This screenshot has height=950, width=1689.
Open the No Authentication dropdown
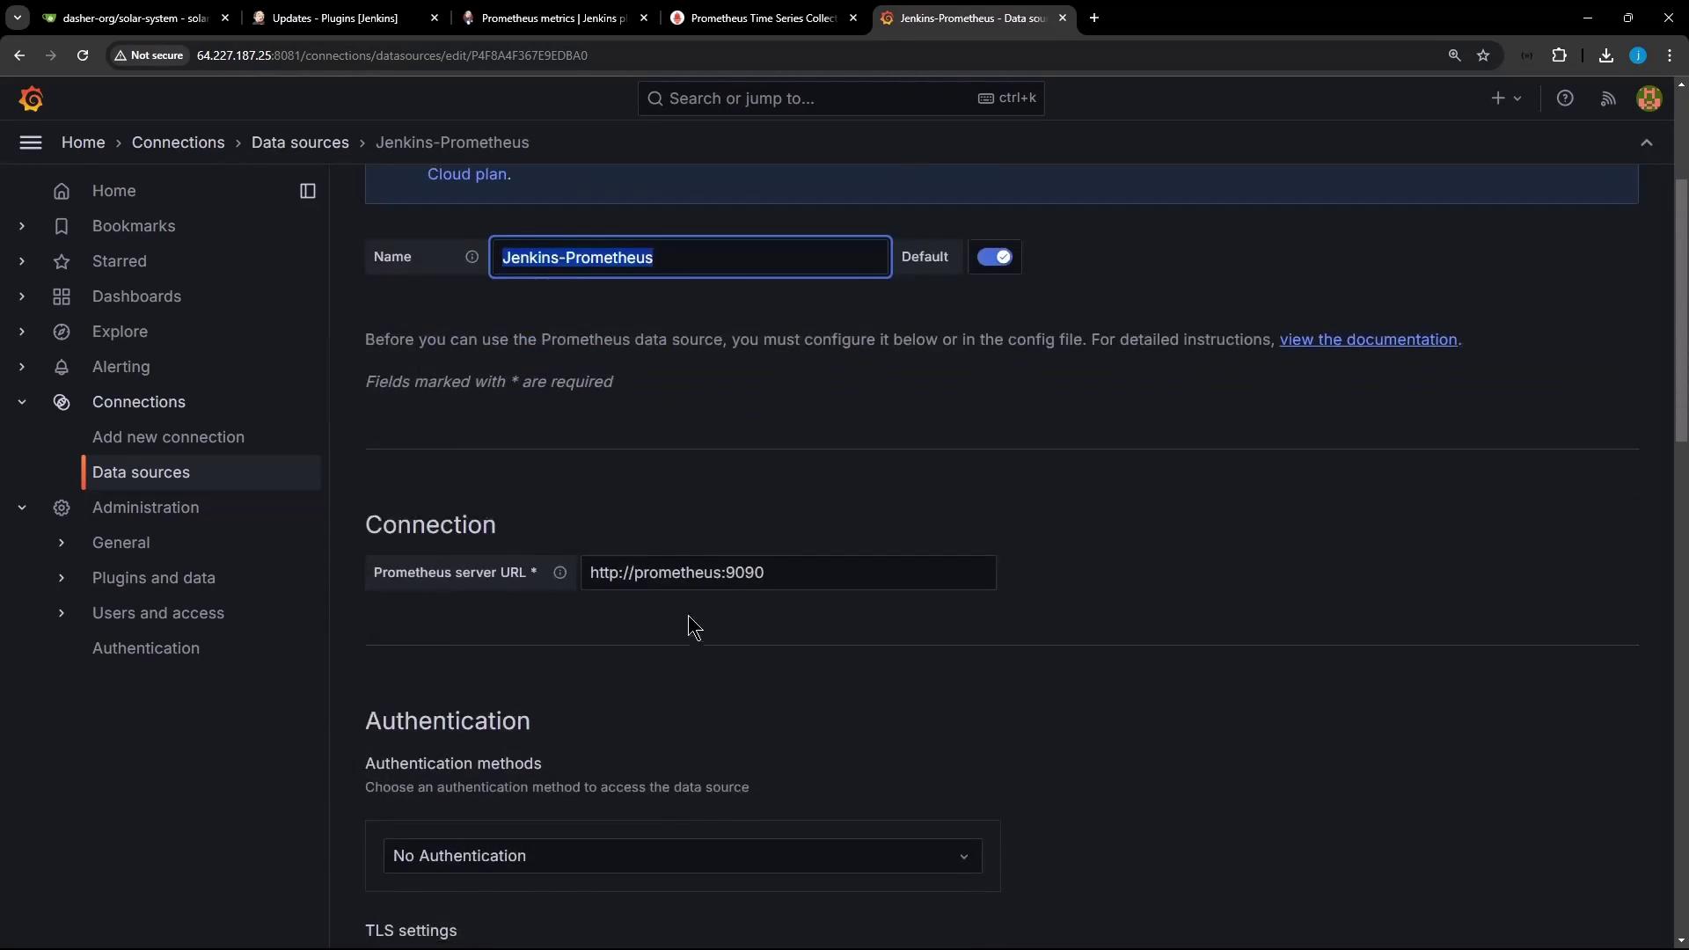pyautogui.click(x=682, y=856)
